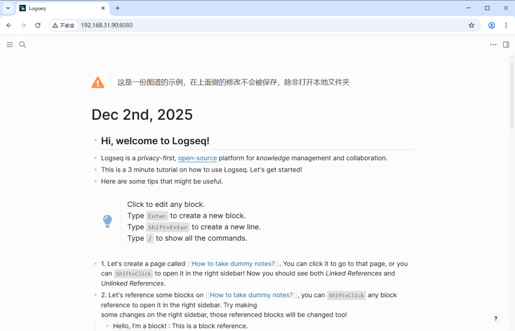Click the back navigation arrow

coord(9,25)
